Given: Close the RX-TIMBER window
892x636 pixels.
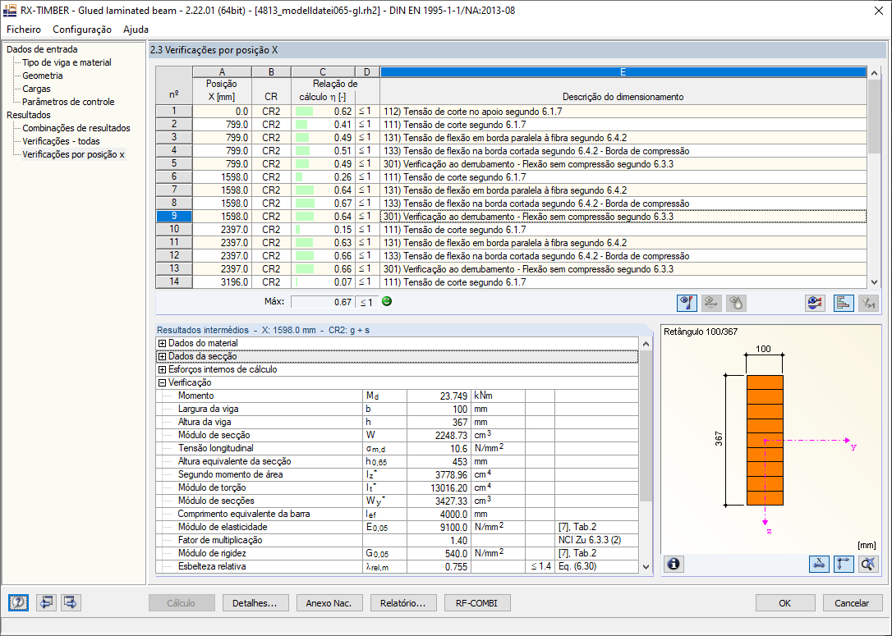Looking at the screenshot, I should [x=879, y=11].
